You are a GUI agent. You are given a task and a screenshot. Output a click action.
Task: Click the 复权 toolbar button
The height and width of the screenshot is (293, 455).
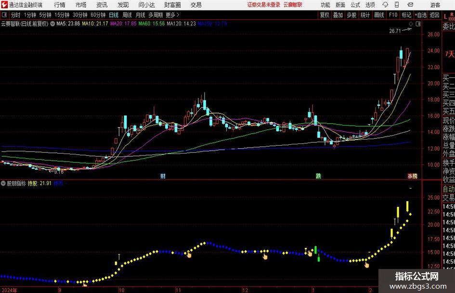pos(325,15)
